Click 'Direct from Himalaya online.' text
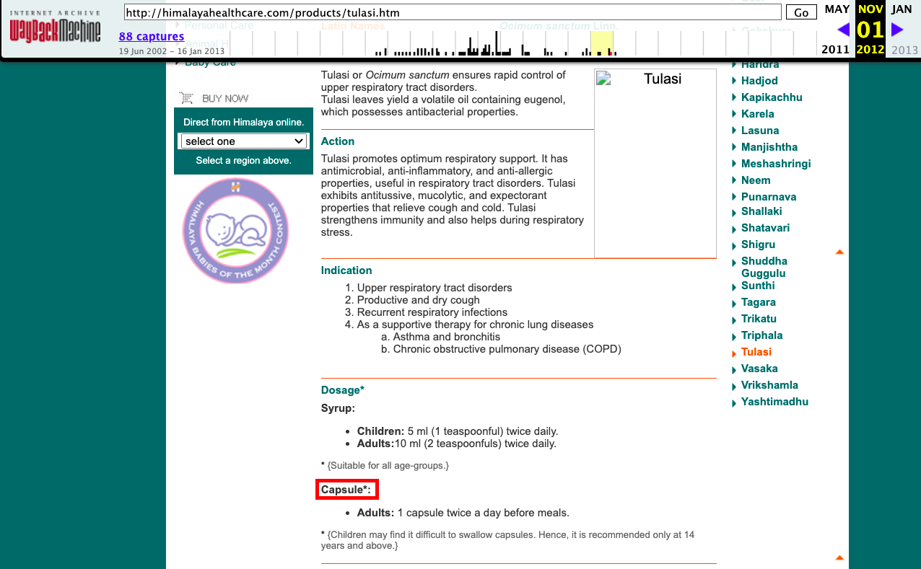Image resolution: width=921 pixels, height=569 pixels. [x=244, y=122]
